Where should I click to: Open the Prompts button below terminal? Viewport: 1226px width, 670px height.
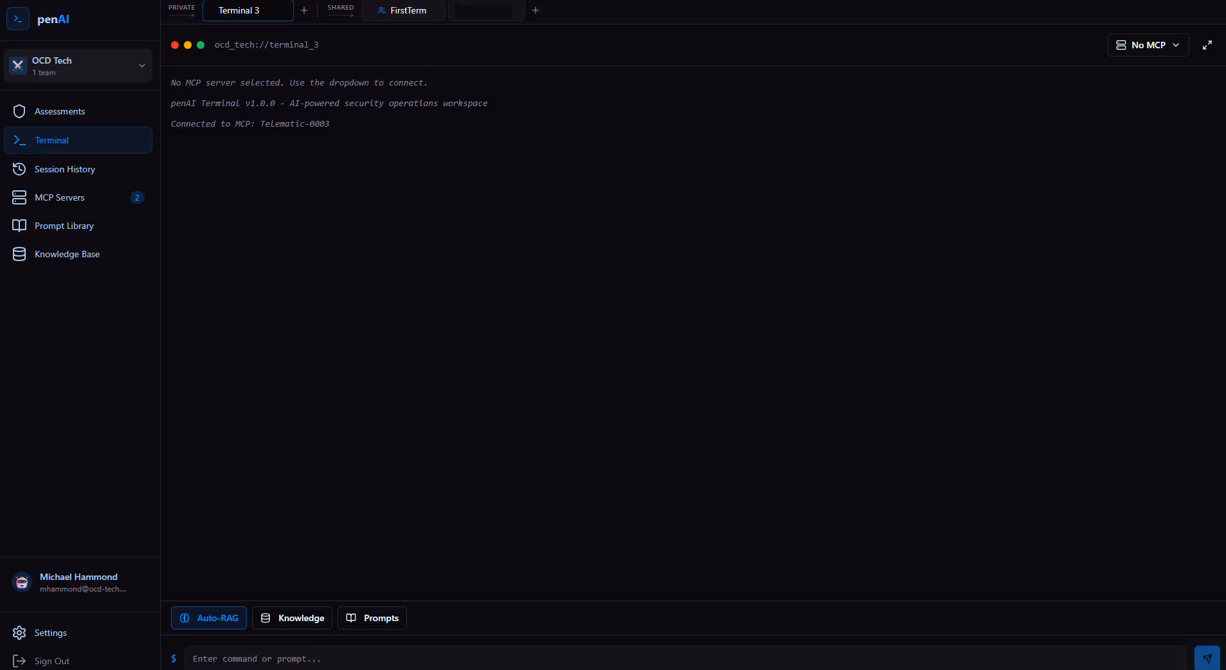click(x=372, y=618)
